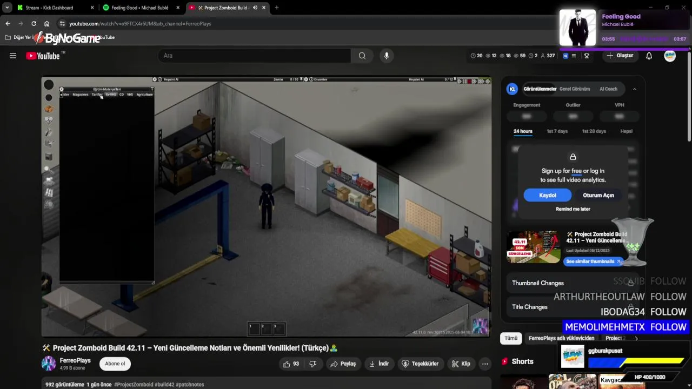The image size is (692, 389).
Task: Open more actions three-dot menu
Action: click(x=485, y=364)
